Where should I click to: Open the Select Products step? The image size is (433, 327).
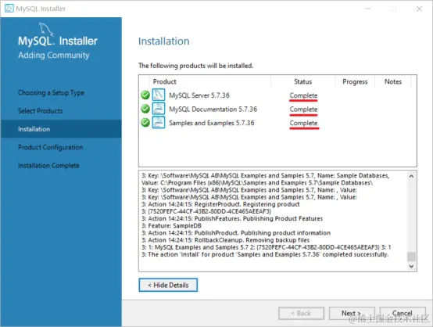coord(41,111)
